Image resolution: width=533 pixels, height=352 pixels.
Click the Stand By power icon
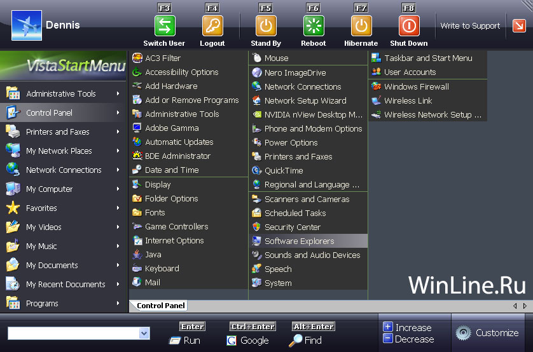[266, 26]
